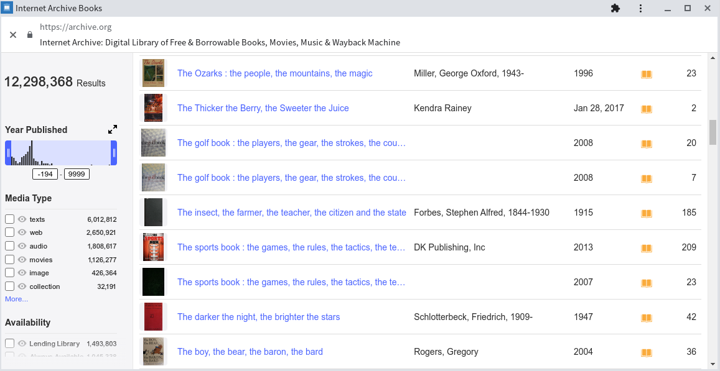Click book icon in The insect, the farmer row
Screen dimensions: 720x371
tap(647, 213)
